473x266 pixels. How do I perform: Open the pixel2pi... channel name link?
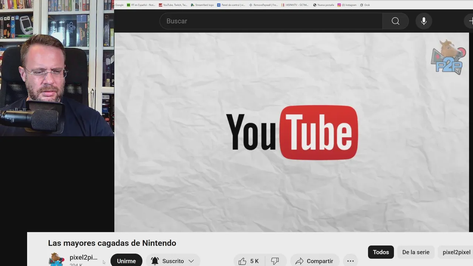(x=84, y=258)
